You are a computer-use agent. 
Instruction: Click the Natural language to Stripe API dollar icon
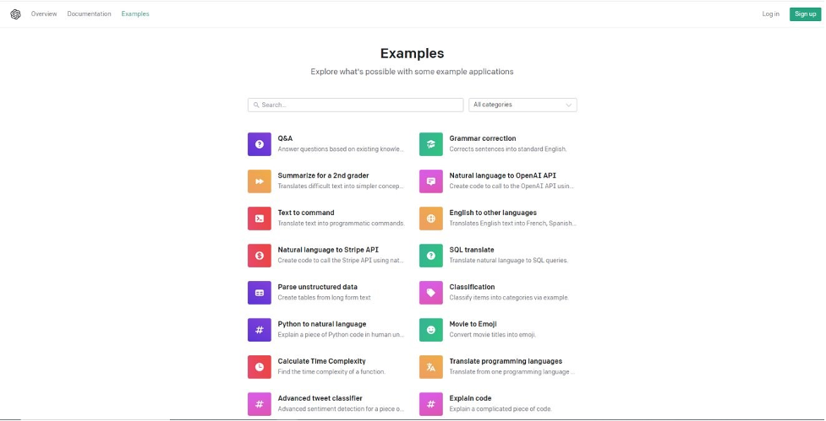pyautogui.click(x=260, y=256)
